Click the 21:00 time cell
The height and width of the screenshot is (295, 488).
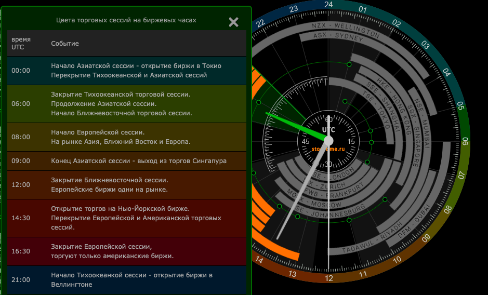click(x=21, y=280)
